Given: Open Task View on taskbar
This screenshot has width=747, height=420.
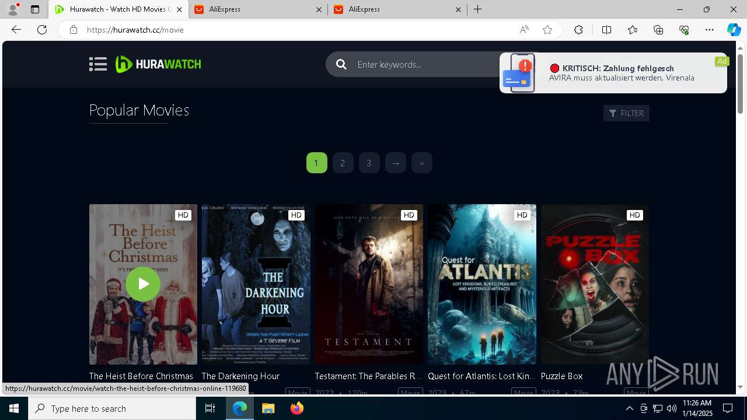Looking at the screenshot, I should pyautogui.click(x=210, y=408).
